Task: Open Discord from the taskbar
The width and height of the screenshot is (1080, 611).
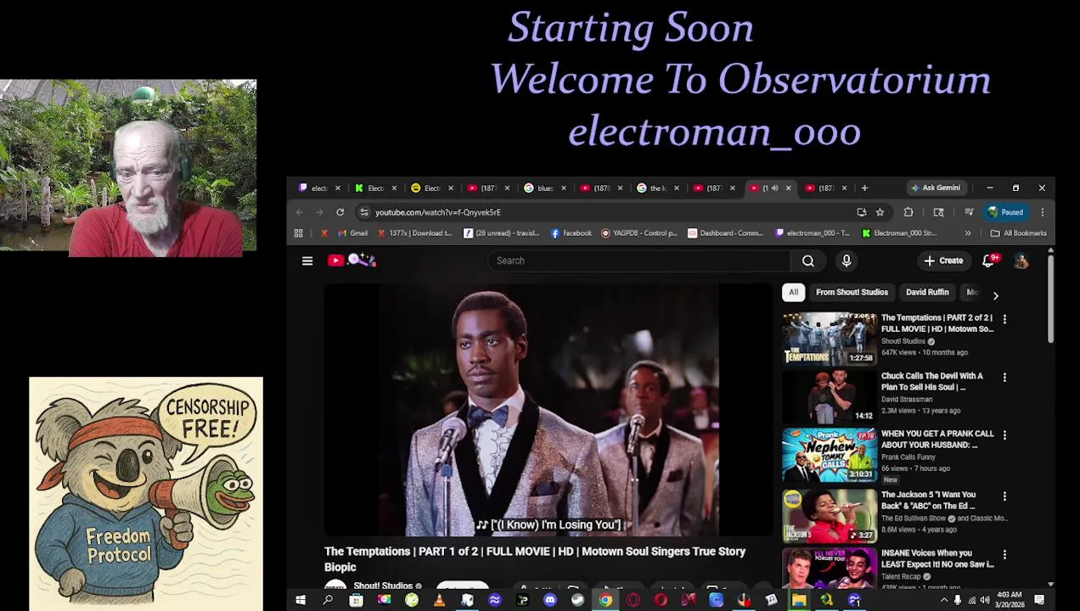Action: (x=550, y=601)
